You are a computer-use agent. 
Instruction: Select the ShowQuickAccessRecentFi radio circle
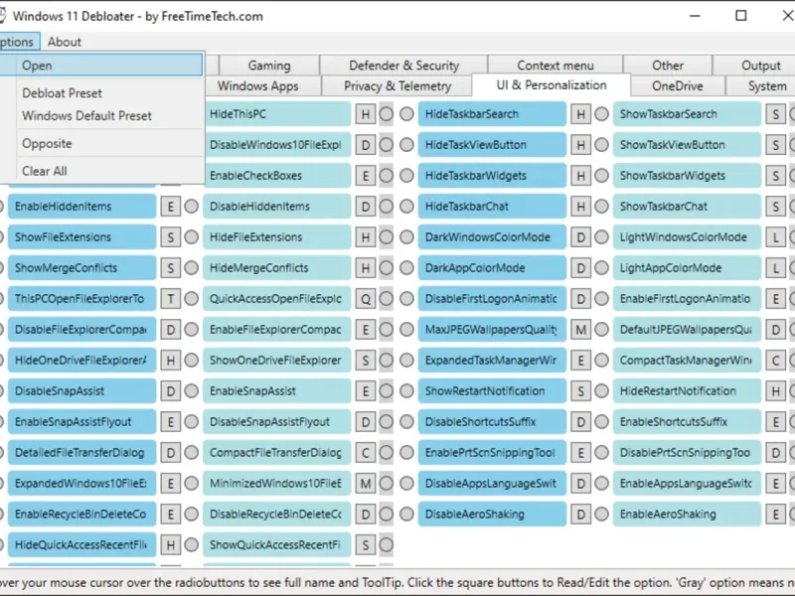point(192,544)
